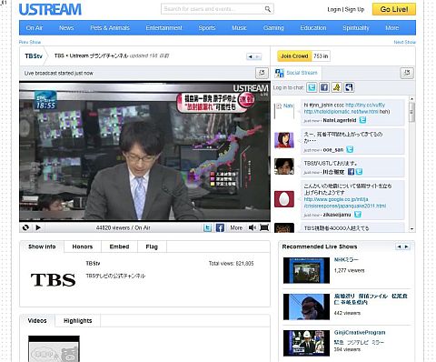
Task: Show next Recommended Live Shows
Action: coord(407,246)
